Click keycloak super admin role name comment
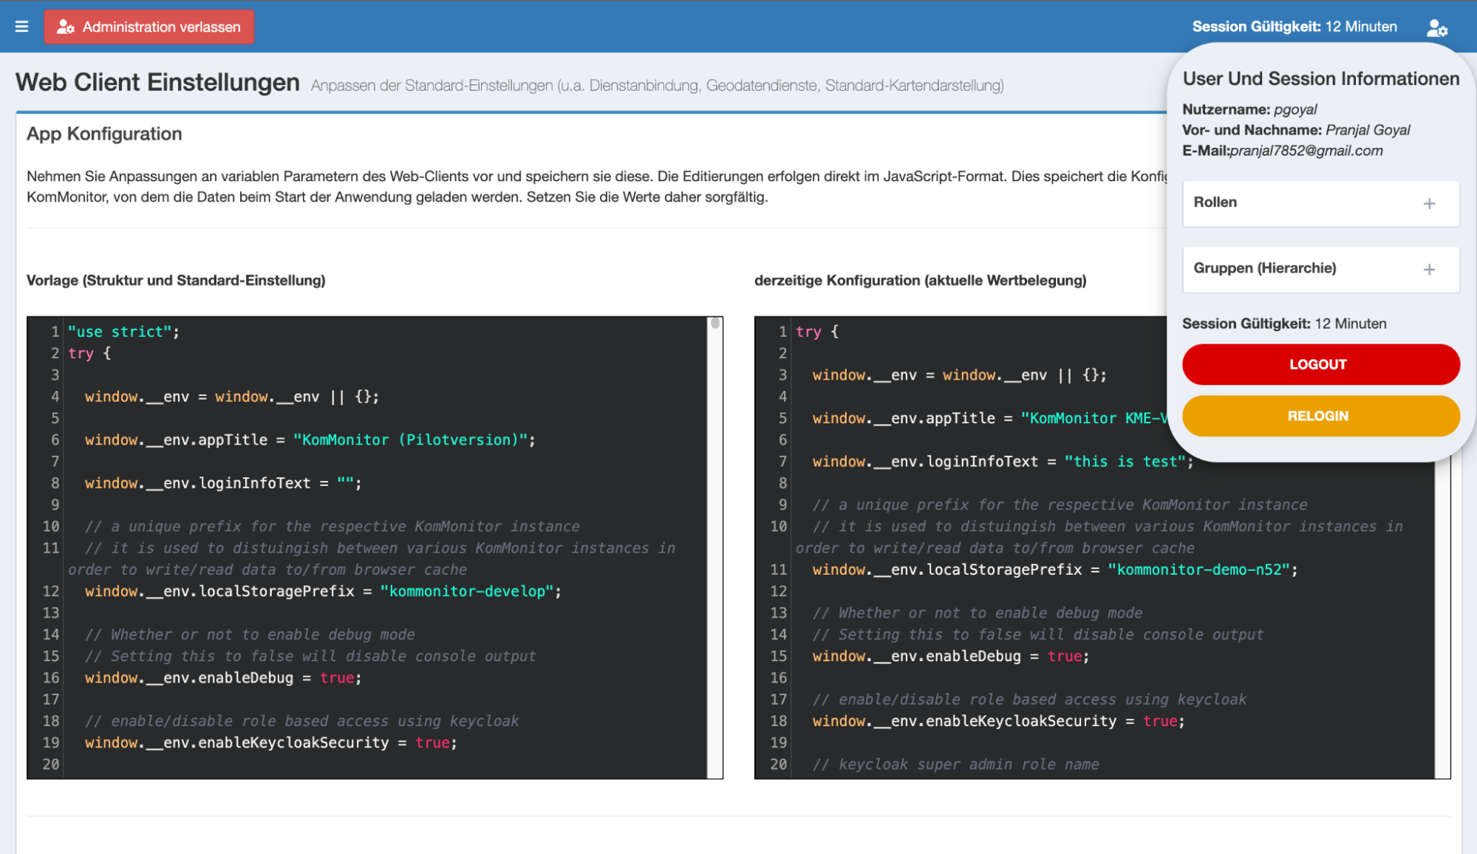The width and height of the screenshot is (1477, 854). point(956,765)
